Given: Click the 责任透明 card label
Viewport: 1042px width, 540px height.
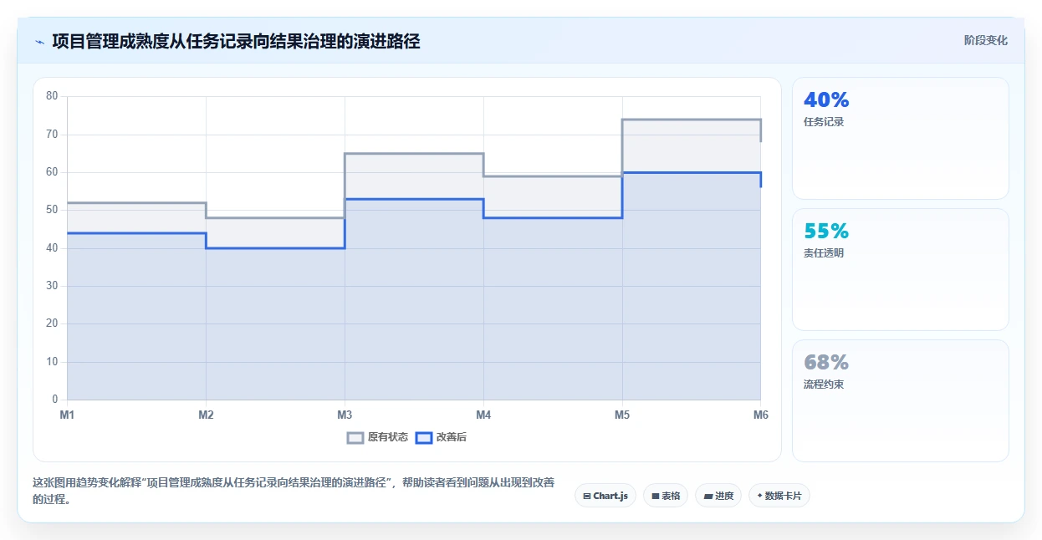Looking at the screenshot, I should [824, 253].
